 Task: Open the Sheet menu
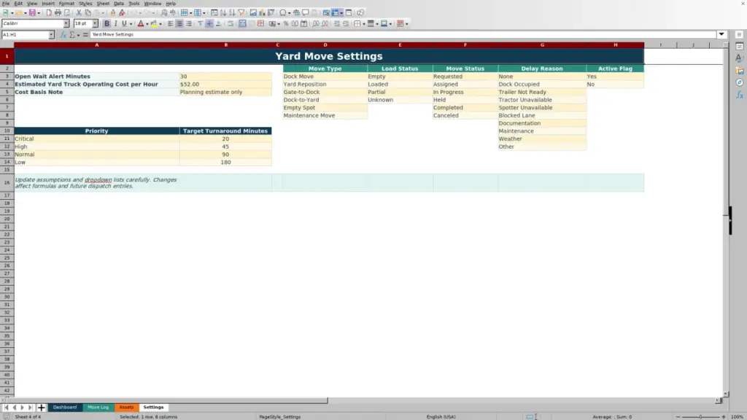click(103, 4)
